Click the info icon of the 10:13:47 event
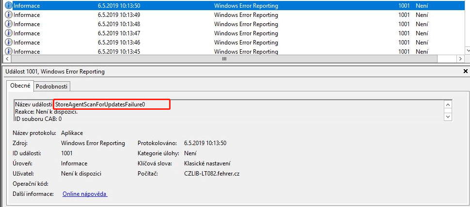Screen dimensions: 470x207 pos(8,33)
